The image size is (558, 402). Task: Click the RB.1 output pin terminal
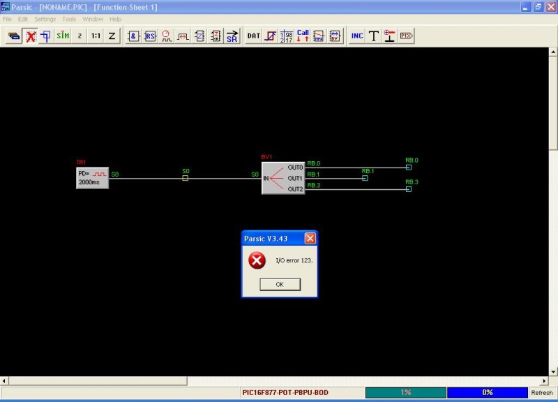point(365,178)
